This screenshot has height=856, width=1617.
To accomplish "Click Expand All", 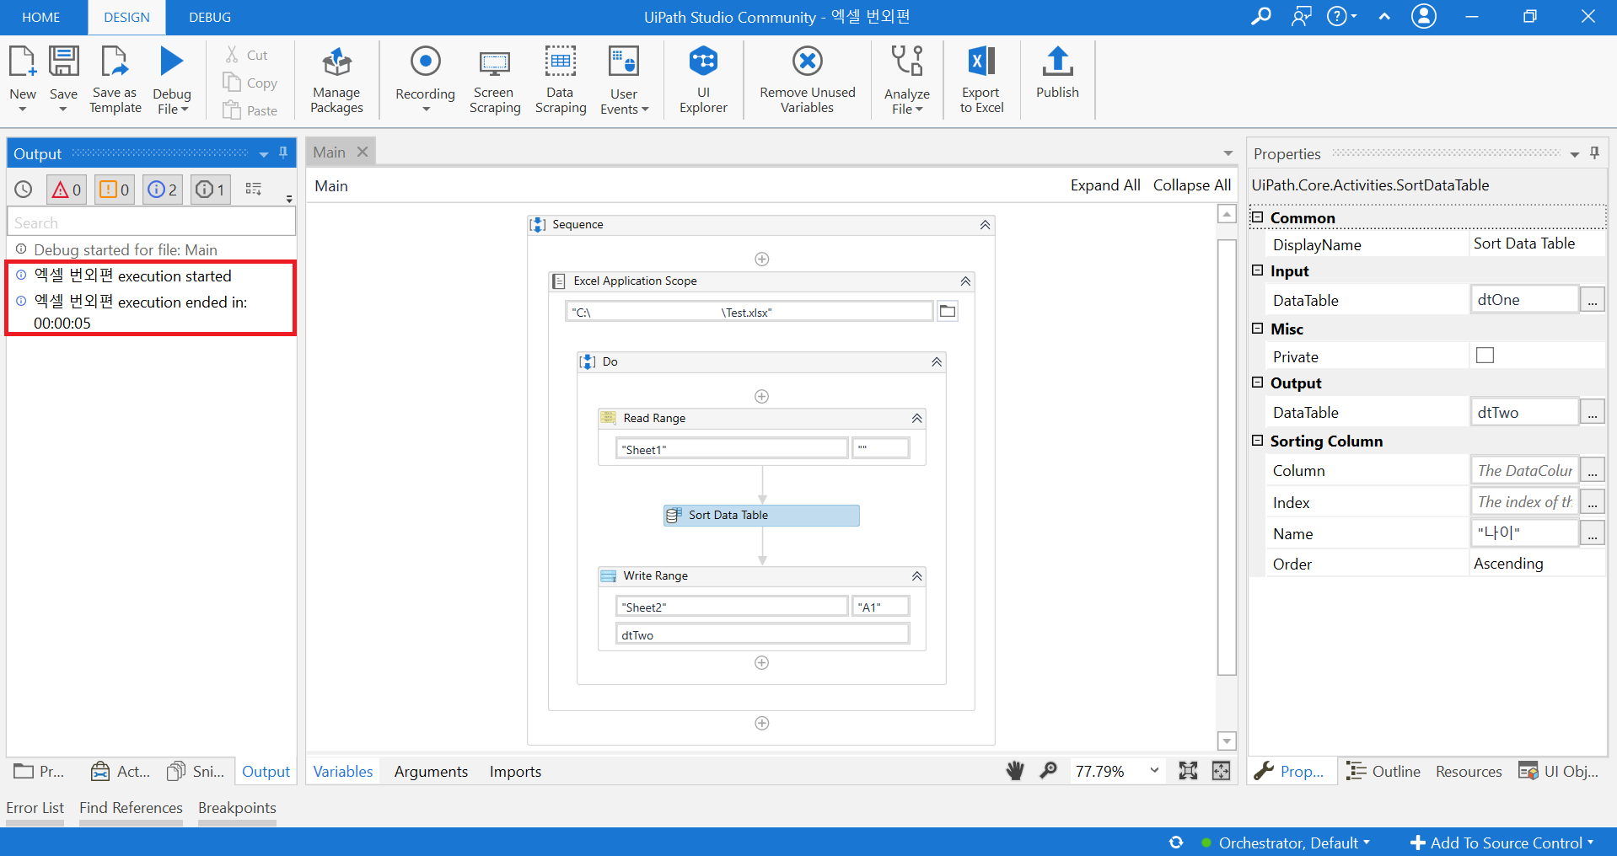I will tap(1105, 185).
